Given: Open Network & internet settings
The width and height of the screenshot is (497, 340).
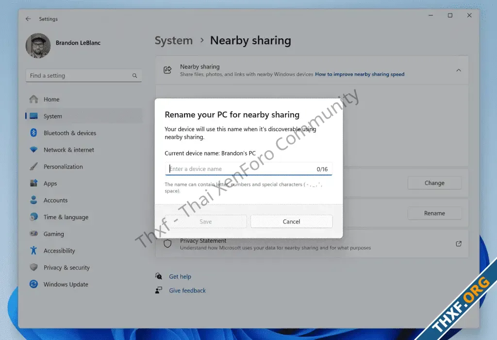Looking at the screenshot, I should click(83, 150).
